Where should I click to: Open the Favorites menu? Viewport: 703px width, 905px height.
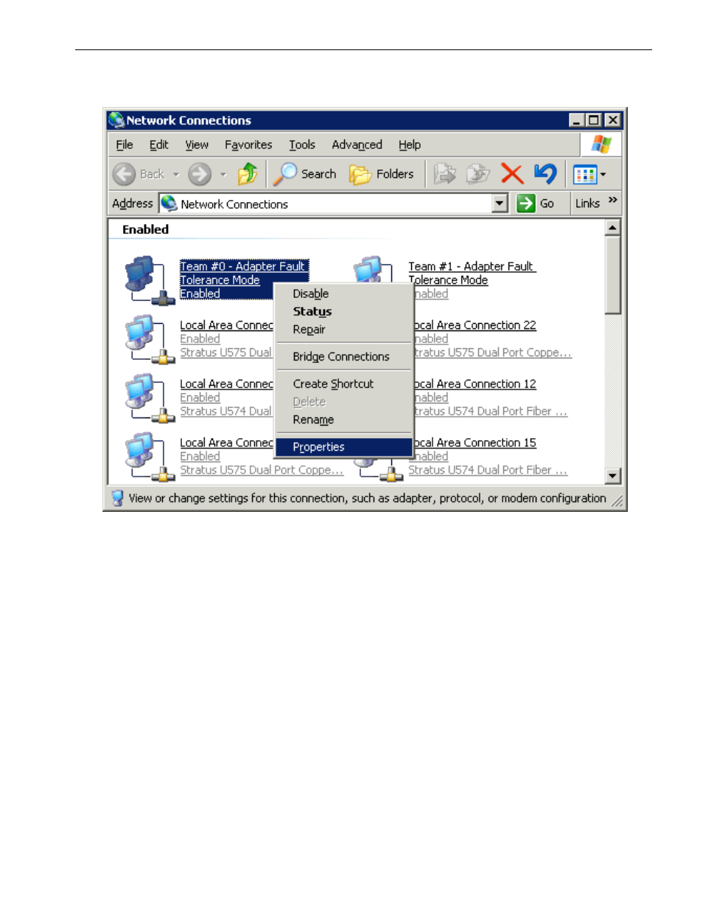click(x=248, y=145)
